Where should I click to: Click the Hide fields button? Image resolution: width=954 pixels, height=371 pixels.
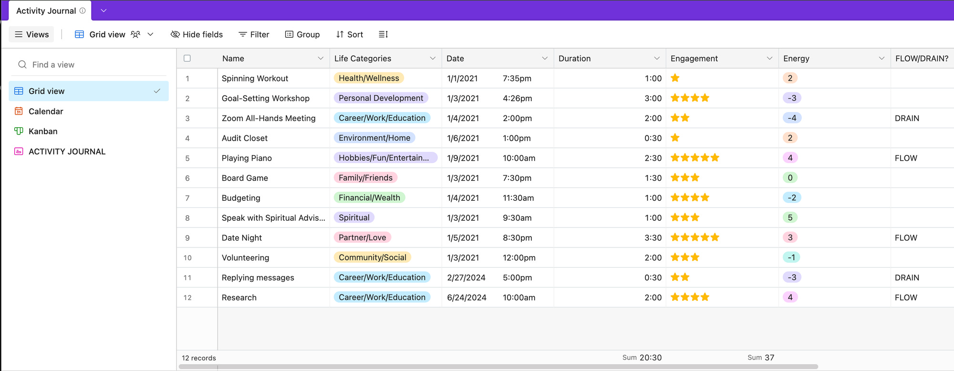tap(197, 34)
